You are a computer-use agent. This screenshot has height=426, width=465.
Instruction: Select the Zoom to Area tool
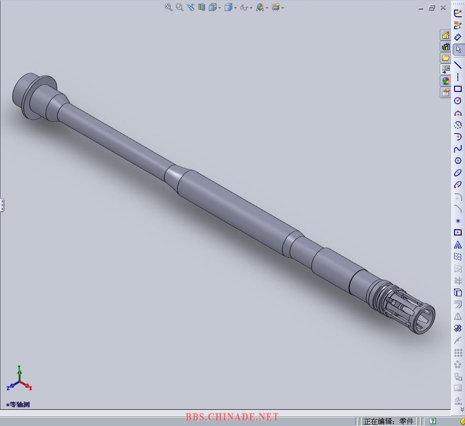coord(179,7)
